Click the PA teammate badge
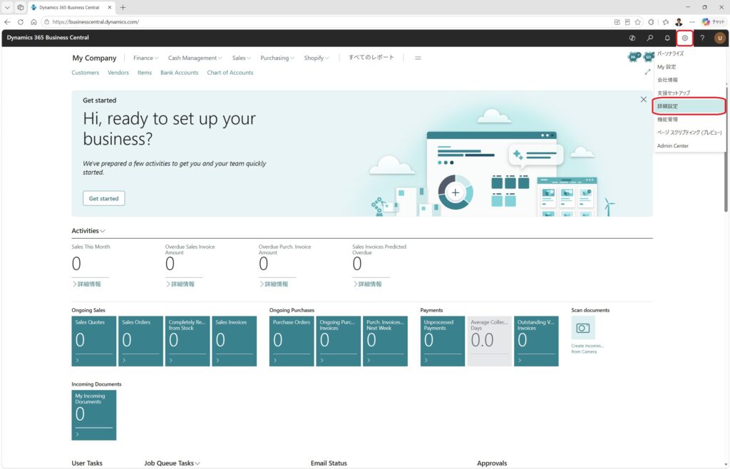This screenshot has width=730, height=469. tap(633, 57)
